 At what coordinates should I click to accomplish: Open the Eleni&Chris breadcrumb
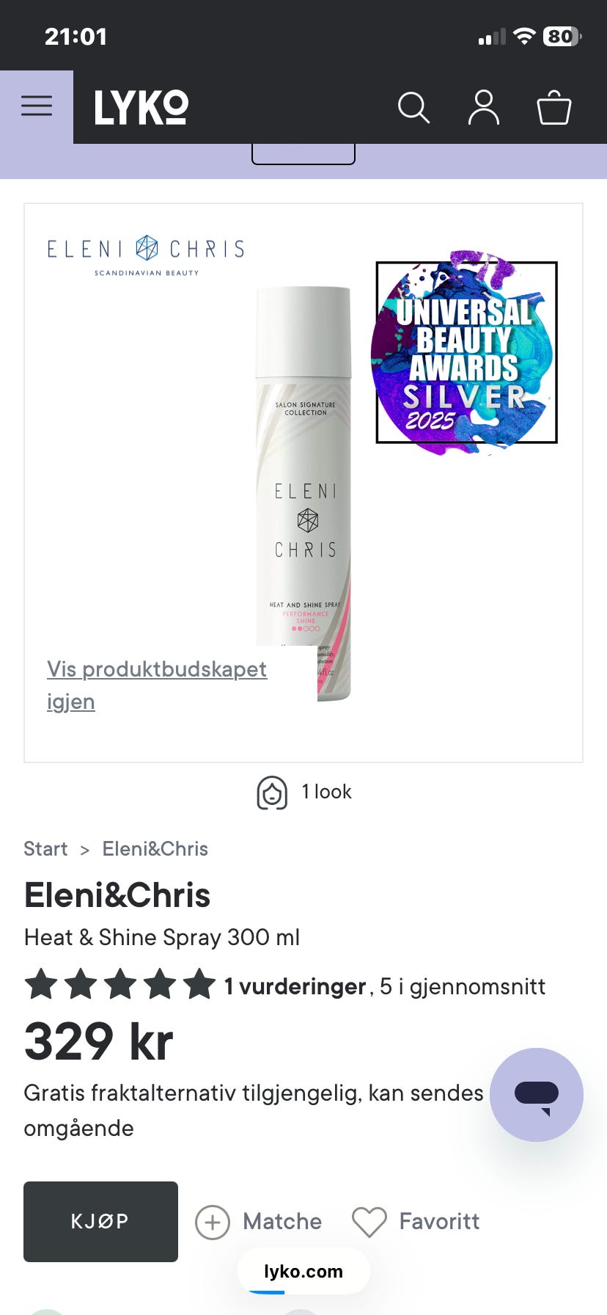pyautogui.click(x=155, y=849)
